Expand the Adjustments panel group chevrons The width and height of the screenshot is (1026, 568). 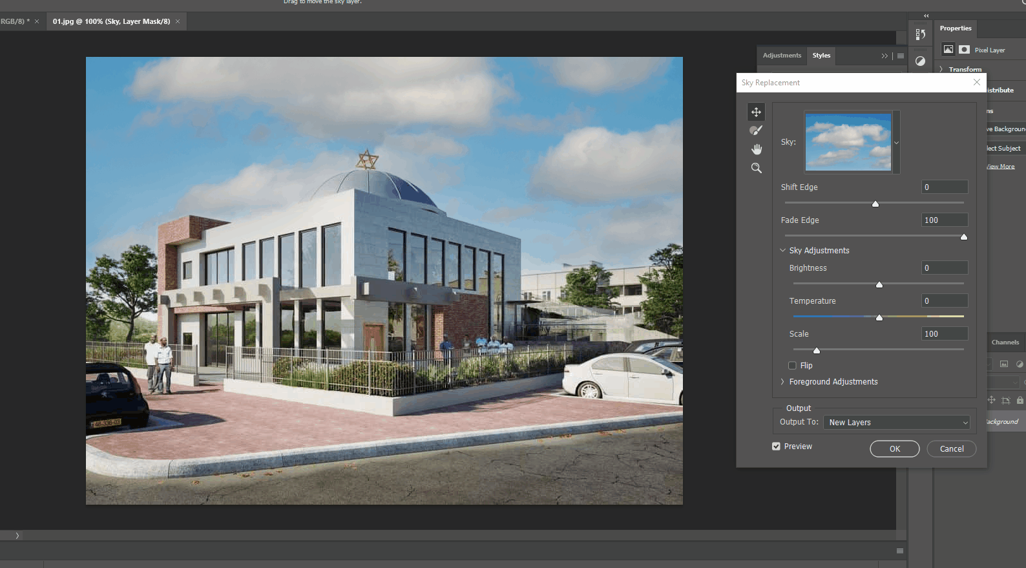pyautogui.click(x=885, y=56)
